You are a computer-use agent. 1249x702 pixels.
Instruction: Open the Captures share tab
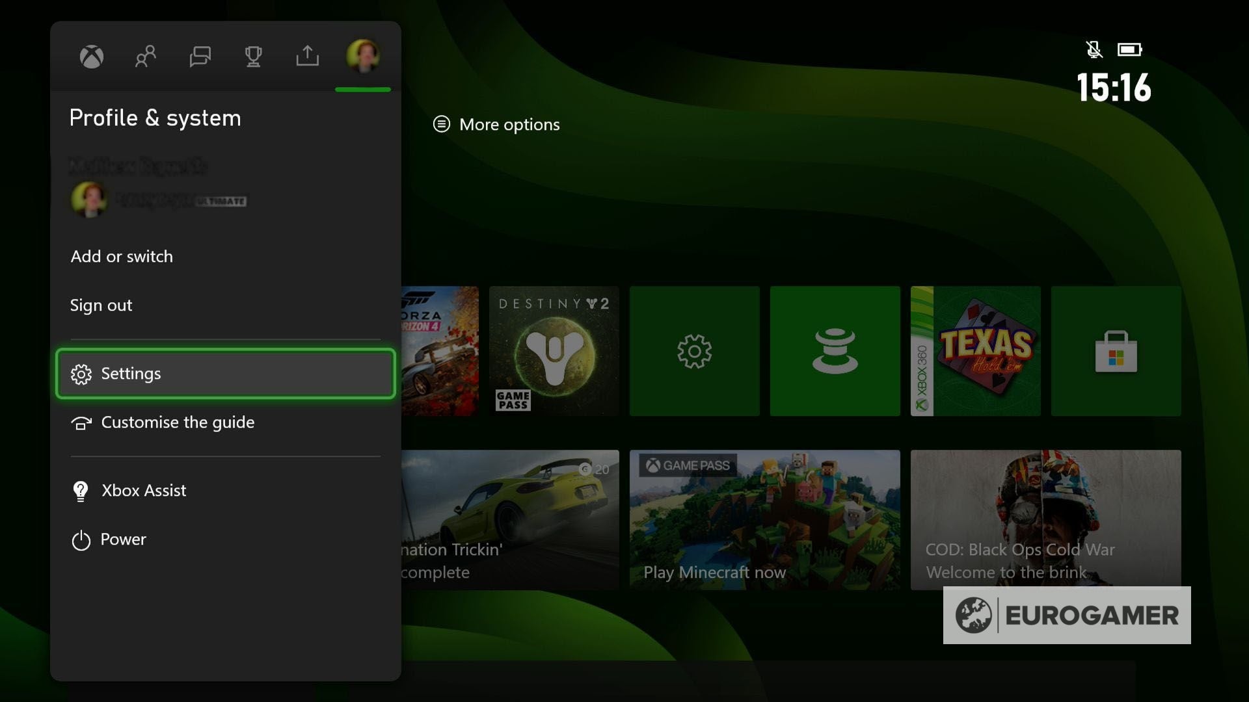click(307, 57)
